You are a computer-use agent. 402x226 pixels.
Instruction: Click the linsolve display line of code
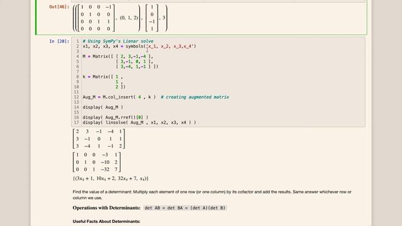(139, 122)
